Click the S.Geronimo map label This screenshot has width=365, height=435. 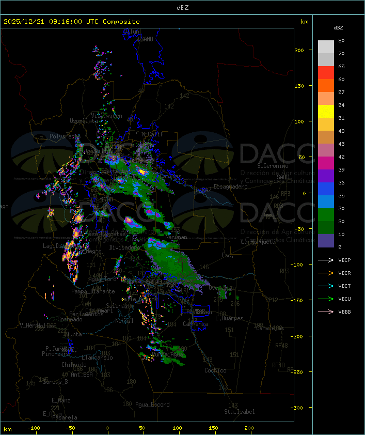[273, 166]
